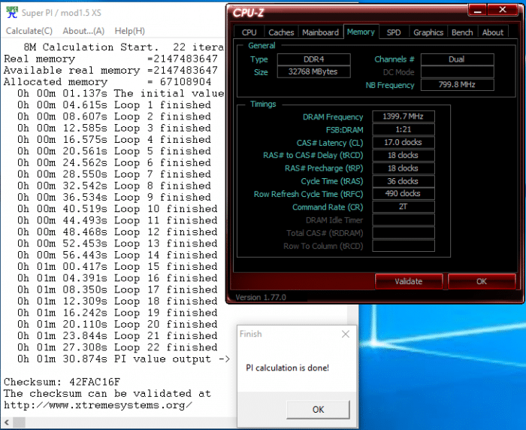This screenshot has width=526, height=430.
Task: Select the Memory tab in CPU-Z
Action: pos(361,32)
